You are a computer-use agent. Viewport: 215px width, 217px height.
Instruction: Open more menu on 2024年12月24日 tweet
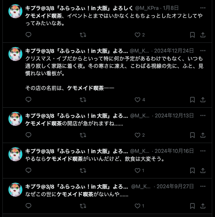coord(203,50)
